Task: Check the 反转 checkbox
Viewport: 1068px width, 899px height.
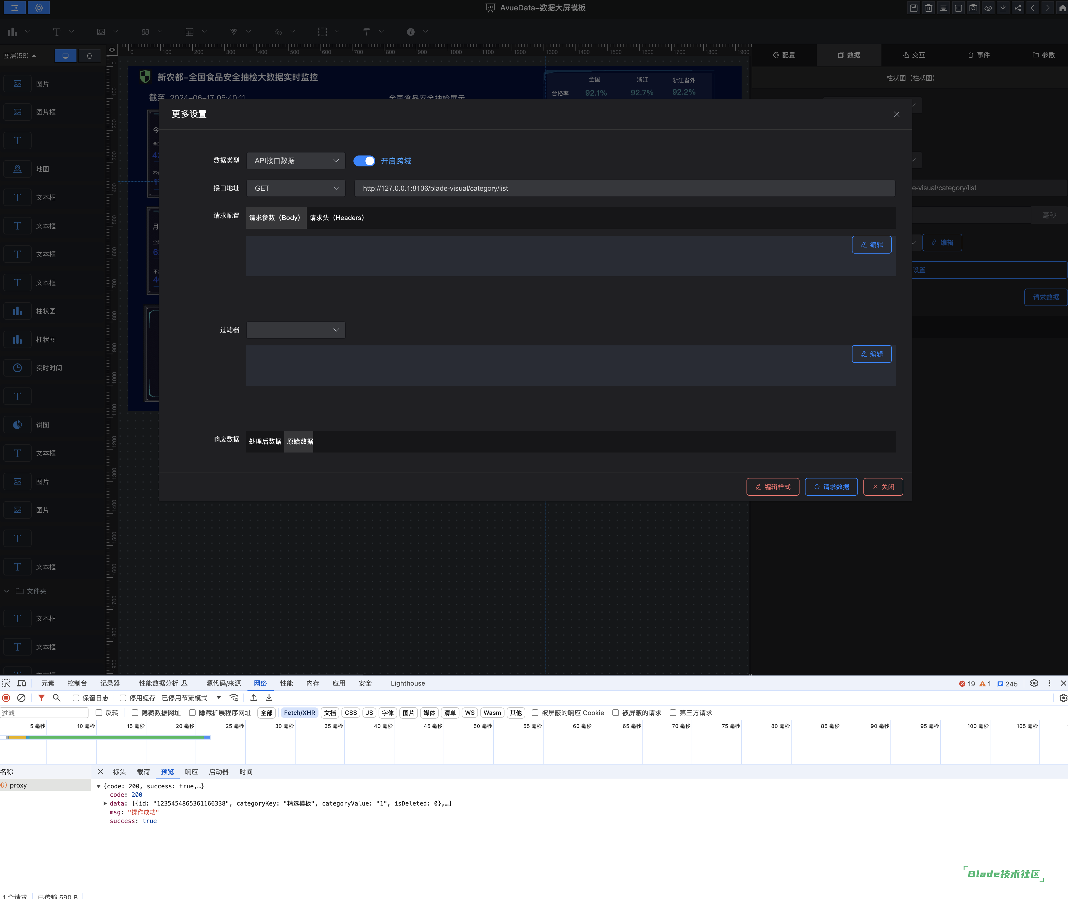Action: tap(99, 713)
